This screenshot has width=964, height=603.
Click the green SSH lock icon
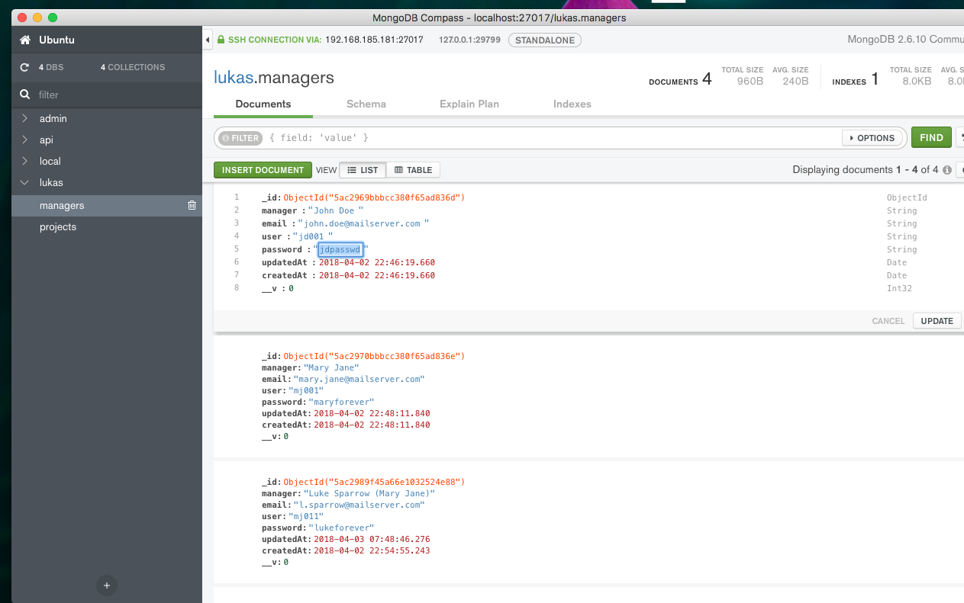tap(221, 40)
